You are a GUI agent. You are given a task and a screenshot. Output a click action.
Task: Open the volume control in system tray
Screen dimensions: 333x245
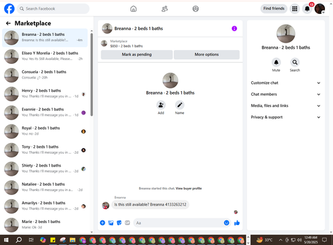299,240
